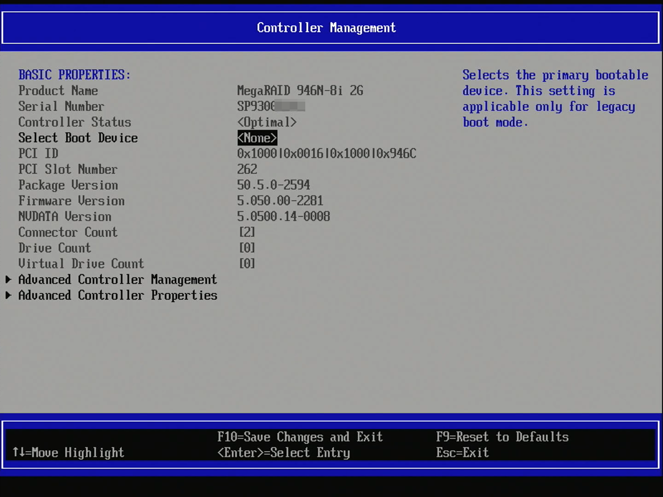The width and height of the screenshot is (663, 497).
Task: Open the Select Boot Device <None> dropdown
Action: pyautogui.click(x=257, y=138)
